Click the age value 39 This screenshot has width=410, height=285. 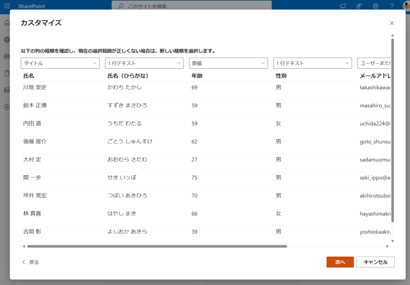click(194, 231)
